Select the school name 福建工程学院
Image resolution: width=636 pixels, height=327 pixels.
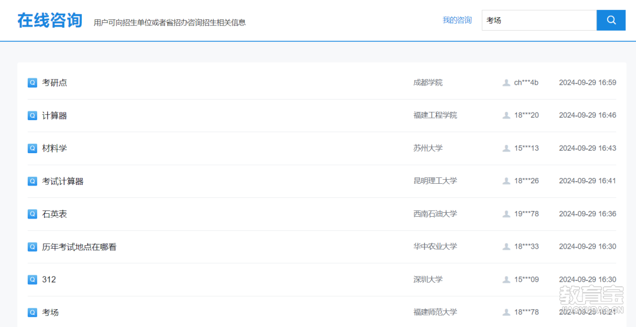pos(435,115)
